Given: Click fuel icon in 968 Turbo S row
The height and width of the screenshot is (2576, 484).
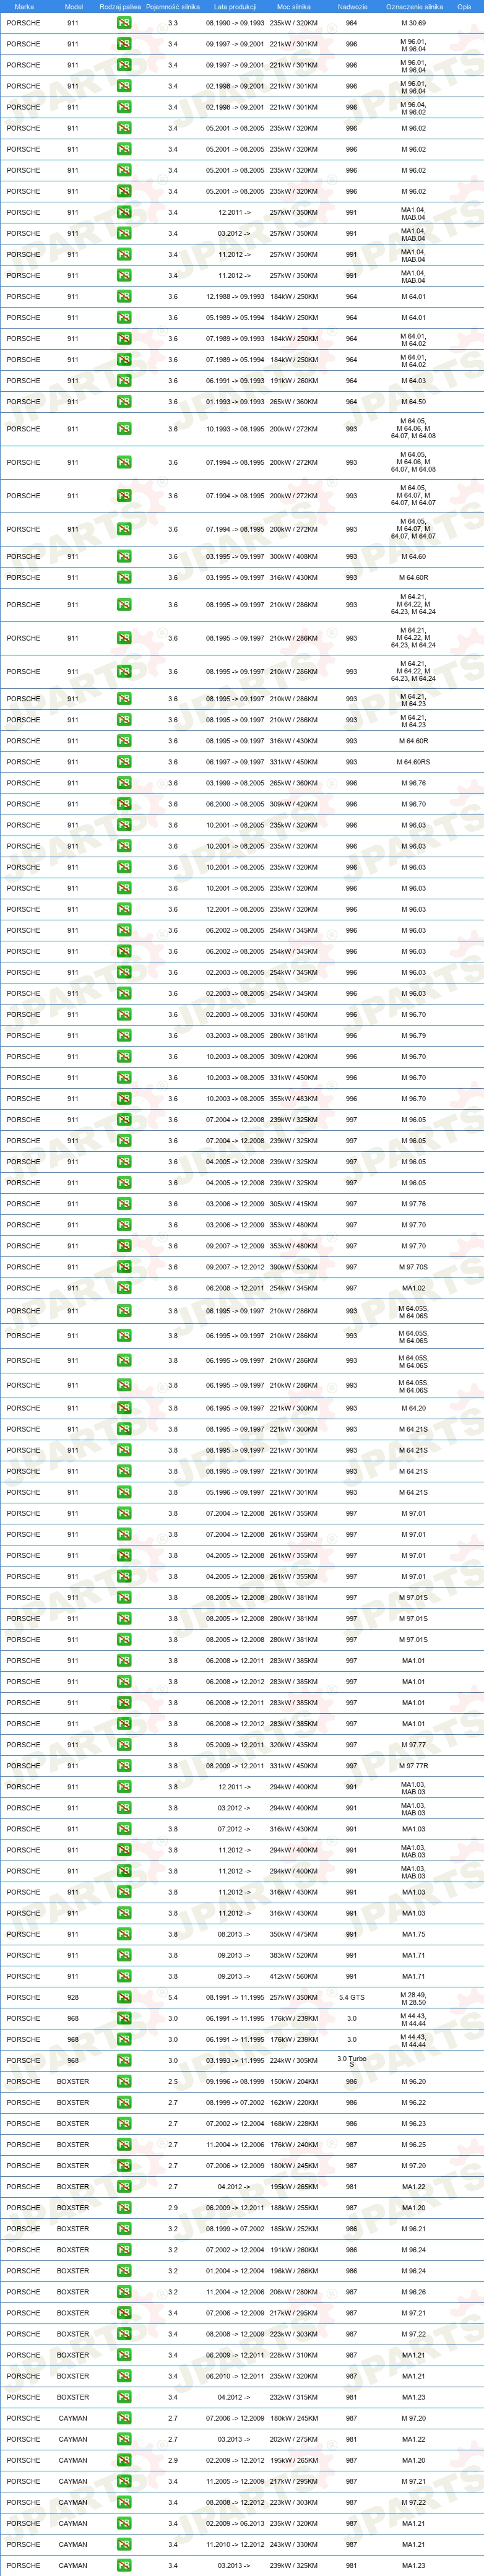Looking at the screenshot, I should [x=123, y=2060].
